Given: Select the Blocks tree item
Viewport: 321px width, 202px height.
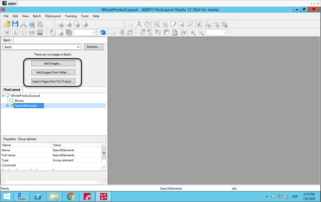Looking at the screenshot, I should click(x=19, y=101).
